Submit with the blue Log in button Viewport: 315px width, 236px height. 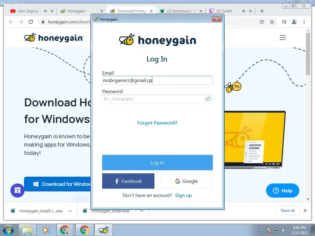[157, 163]
